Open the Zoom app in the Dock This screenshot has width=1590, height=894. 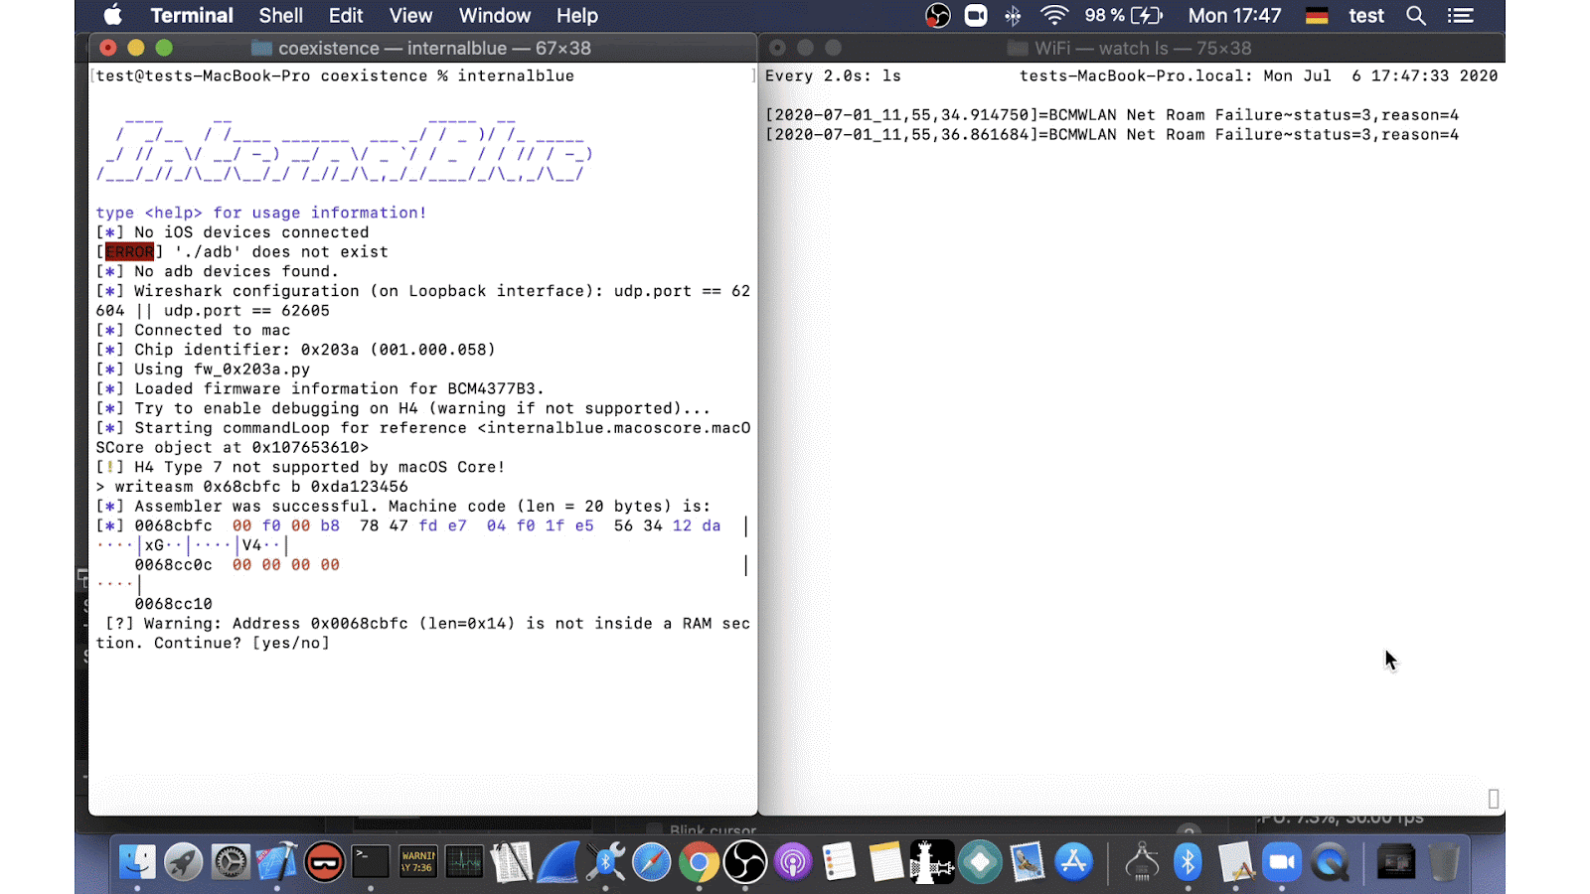1282,861
